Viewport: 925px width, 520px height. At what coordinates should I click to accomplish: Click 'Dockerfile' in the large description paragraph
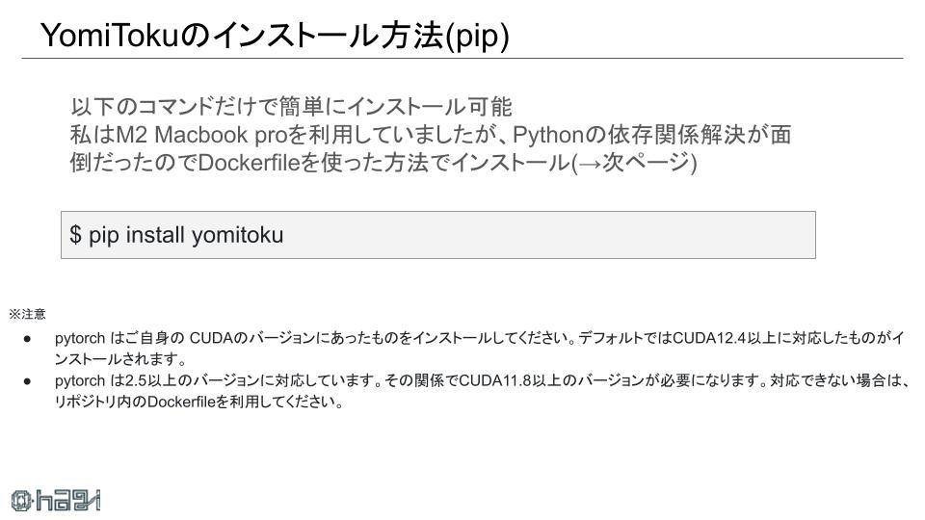point(250,163)
